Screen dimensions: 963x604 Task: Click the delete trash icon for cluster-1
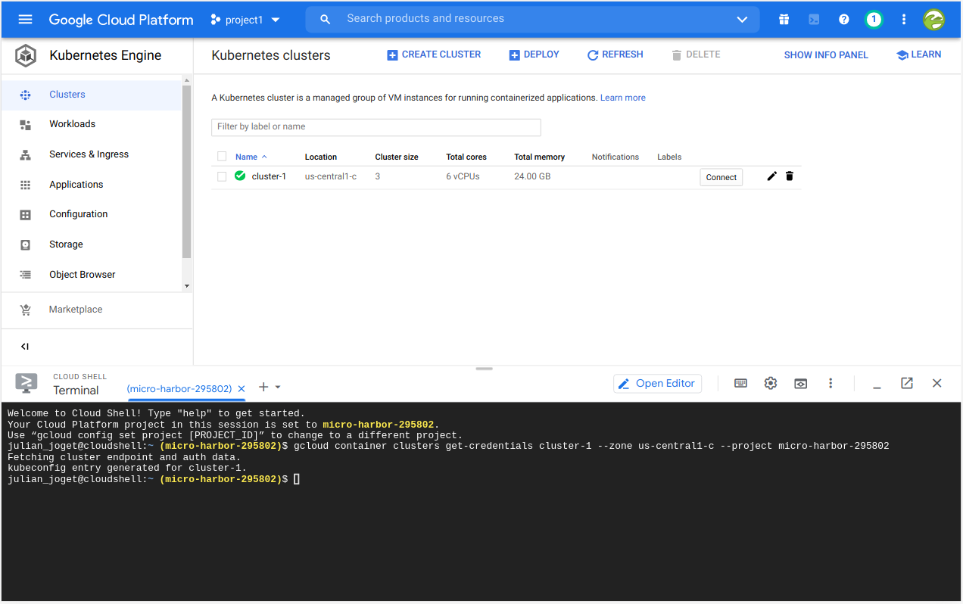coord(790,176)
